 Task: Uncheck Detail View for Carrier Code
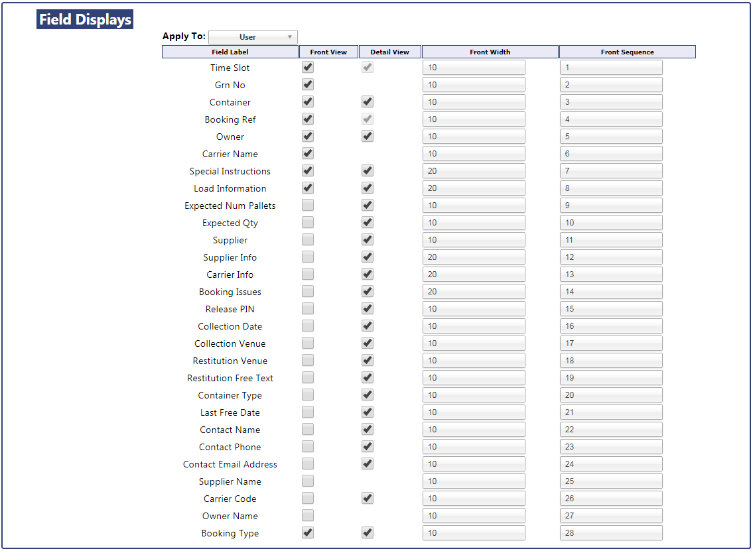click(368, 498)
